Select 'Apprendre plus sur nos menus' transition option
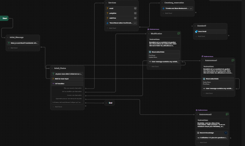Screen dimensions: 245x146 (68, 99)
